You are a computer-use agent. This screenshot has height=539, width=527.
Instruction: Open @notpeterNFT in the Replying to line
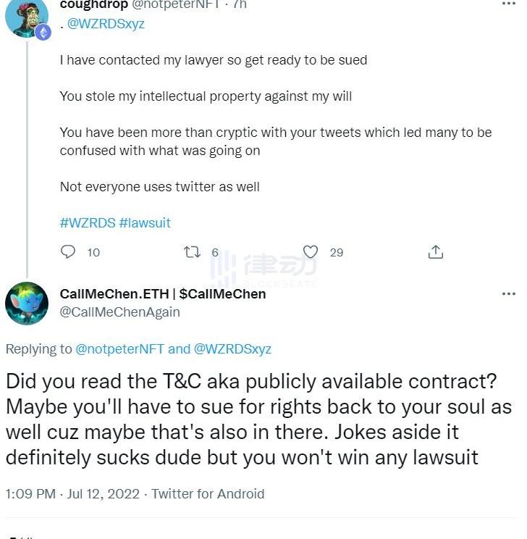click(119, 348)
